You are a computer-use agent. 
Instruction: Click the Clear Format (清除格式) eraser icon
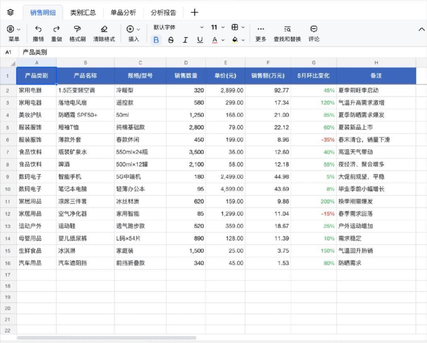tap(104, 29)
